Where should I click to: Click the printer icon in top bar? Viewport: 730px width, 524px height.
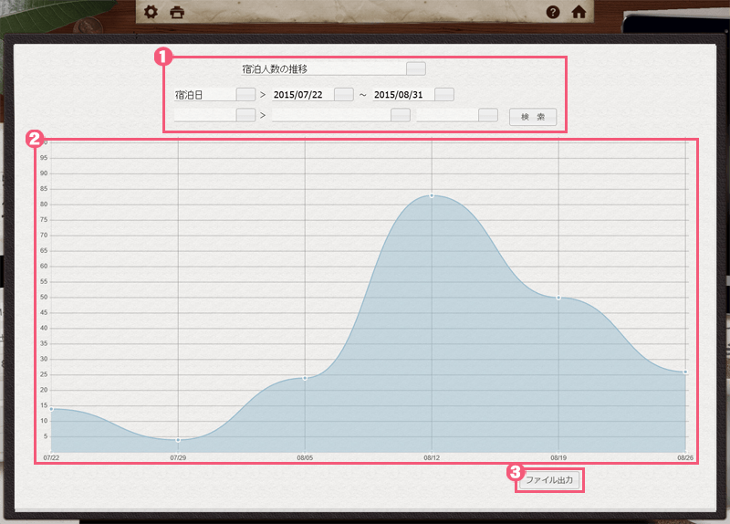(177, 13)
